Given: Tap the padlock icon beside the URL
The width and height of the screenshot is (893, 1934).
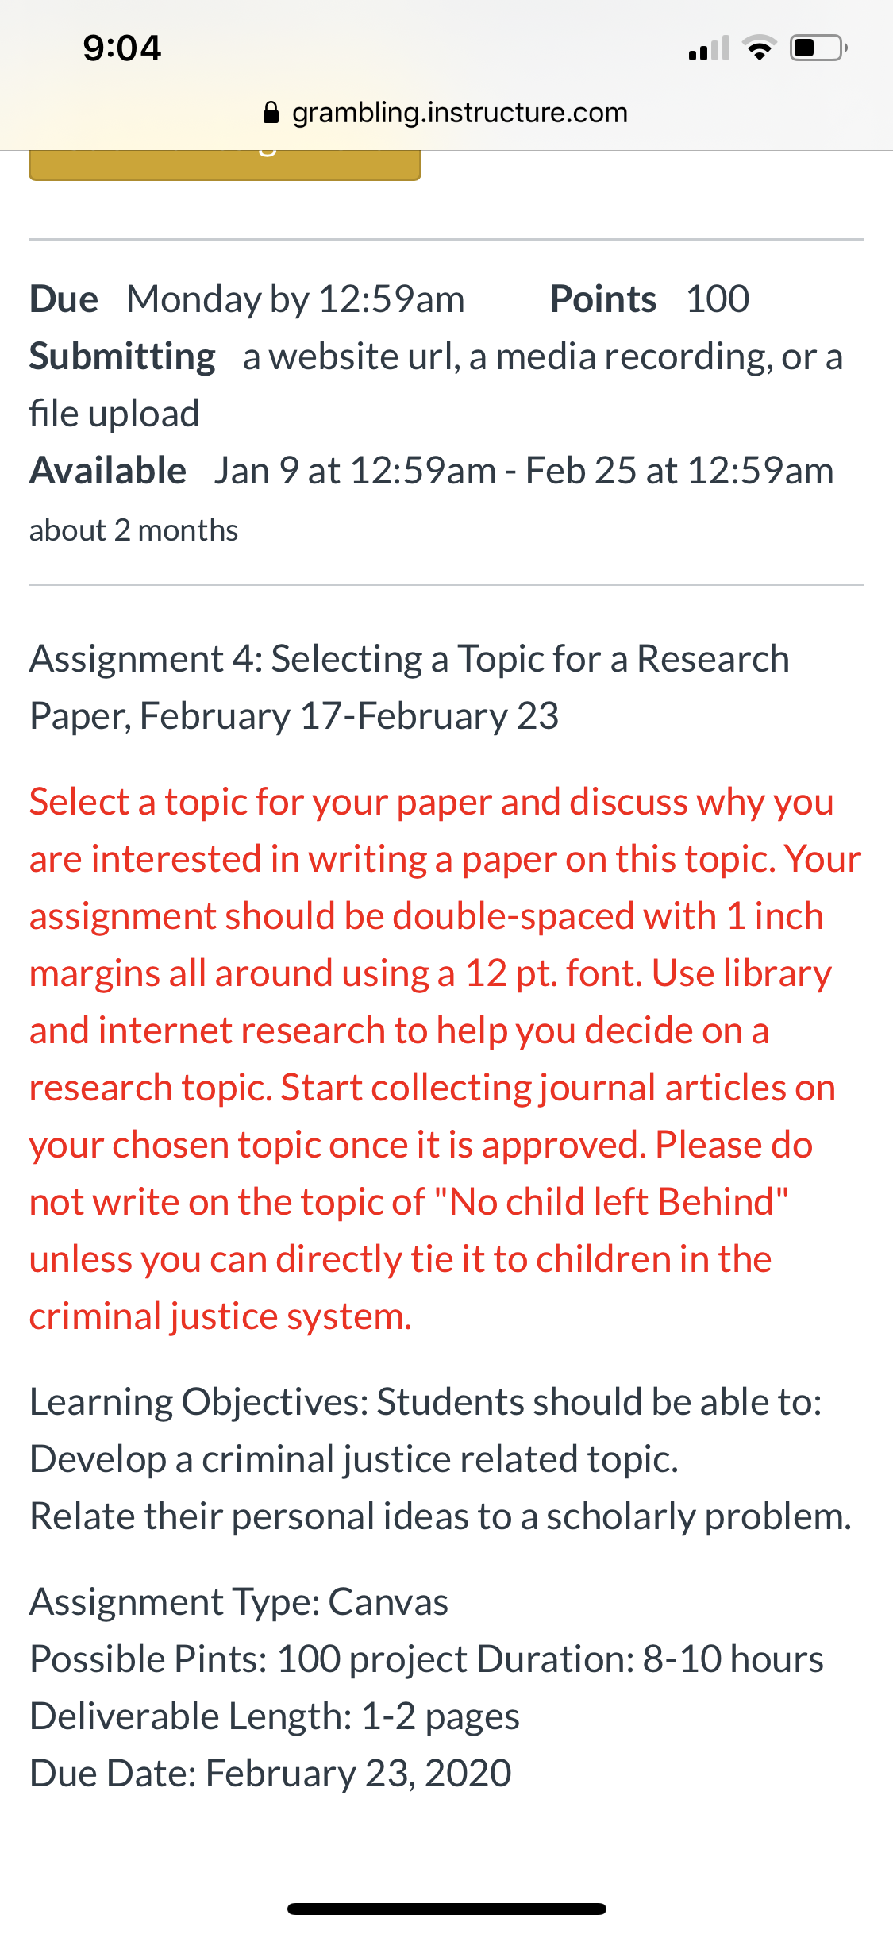Looking at the screenshot, I should (x=271, y=113).
